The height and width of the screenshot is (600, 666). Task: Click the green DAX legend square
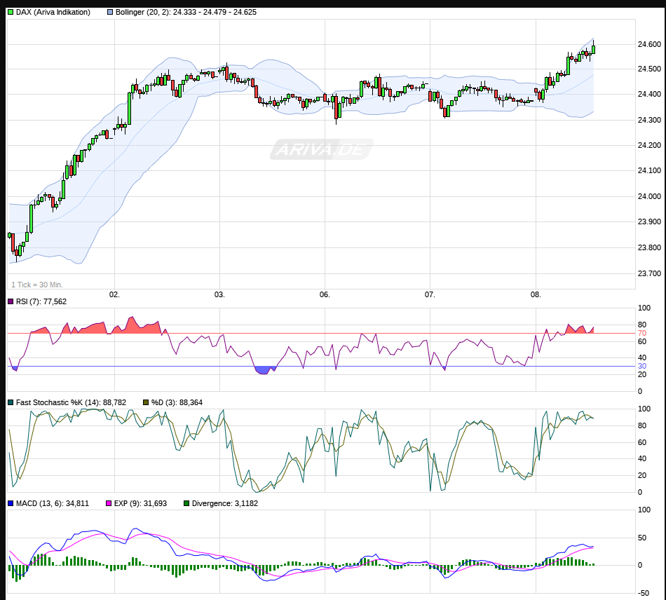(11, 12)
